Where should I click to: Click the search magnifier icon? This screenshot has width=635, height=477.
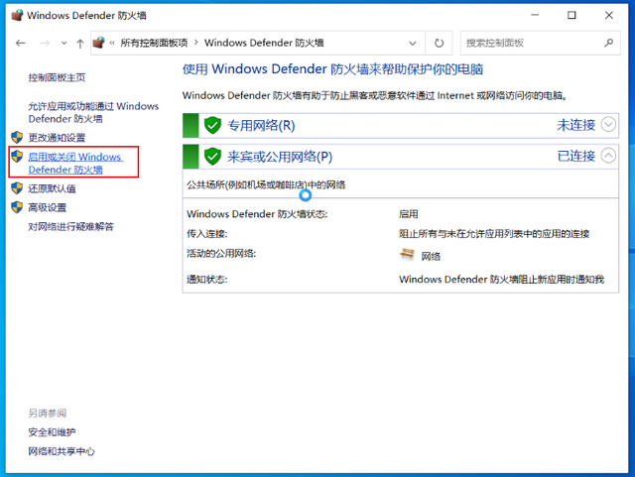608,43
